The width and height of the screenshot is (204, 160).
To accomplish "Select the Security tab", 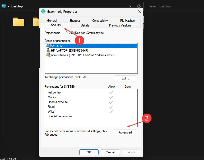I will (x=56, y=25).
